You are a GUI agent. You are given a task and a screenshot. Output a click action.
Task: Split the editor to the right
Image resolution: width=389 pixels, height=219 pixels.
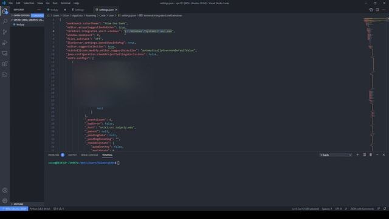point(377,10)
